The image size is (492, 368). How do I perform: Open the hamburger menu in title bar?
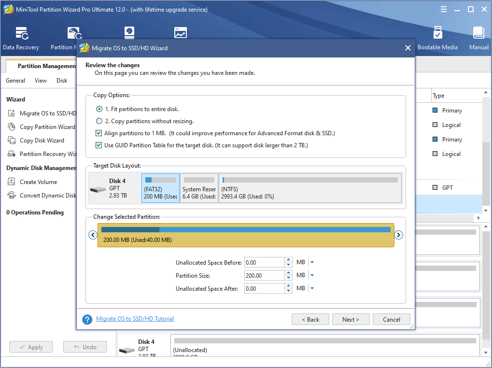pyautogui.click(x=443, y=9)
